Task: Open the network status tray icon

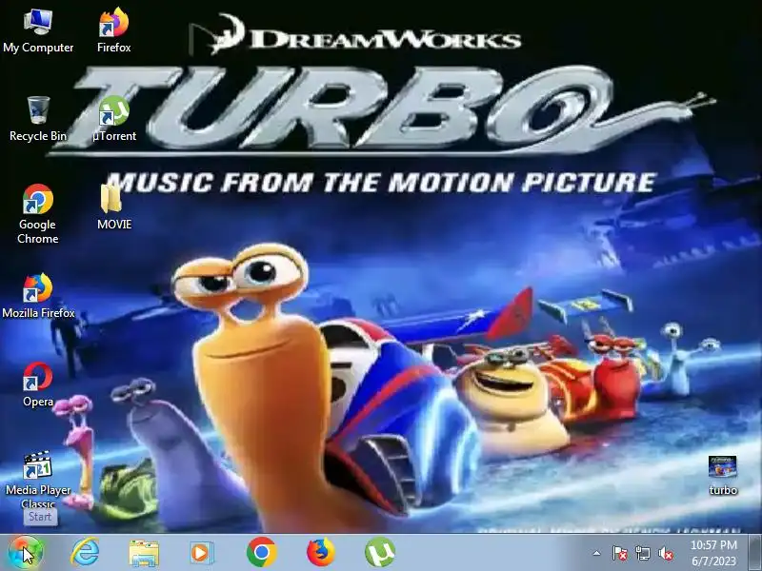Action: (x=642, y=553)
